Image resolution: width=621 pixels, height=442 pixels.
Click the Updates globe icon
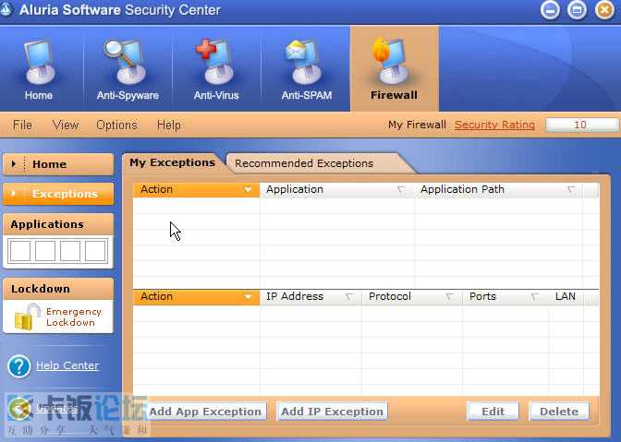tap(18, 409)
